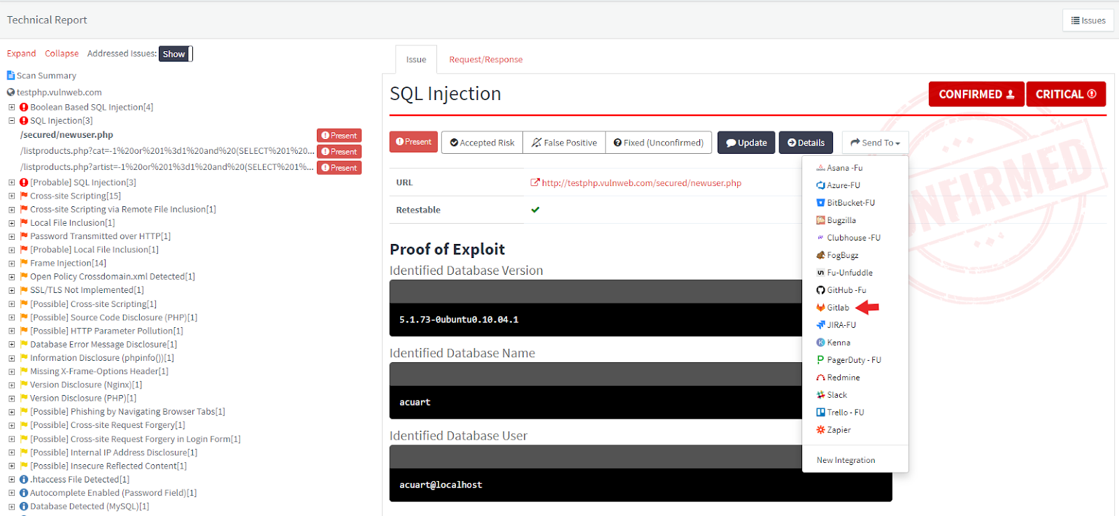Click the red alert icon of Boolean Based SQL Injection
Image resolution: width=1119 pixels, height=516 pixels.
(x=24, y=107)
